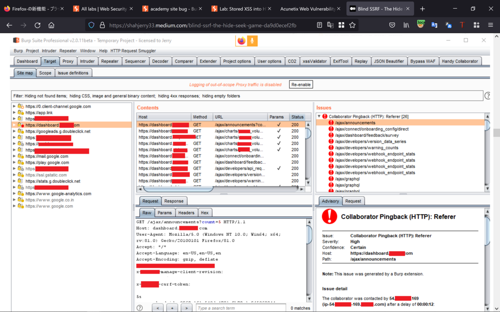
Task: Switch to the All labs Web Security browser tab
Action: click(102, 9)
